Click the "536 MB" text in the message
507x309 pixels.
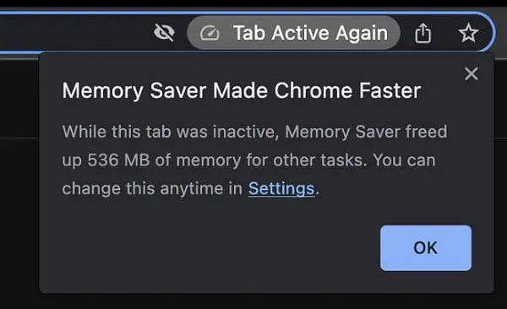pyautogui.click(x=118, y=160)
